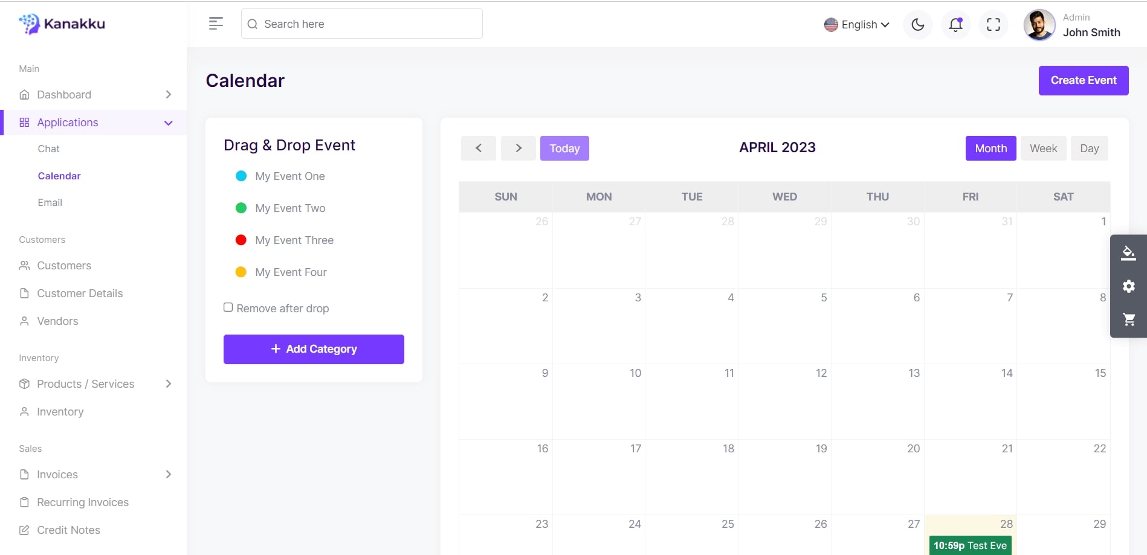1147x555 pixels.
Task: Switch calendar to Week view
Action: (1043, 149)
